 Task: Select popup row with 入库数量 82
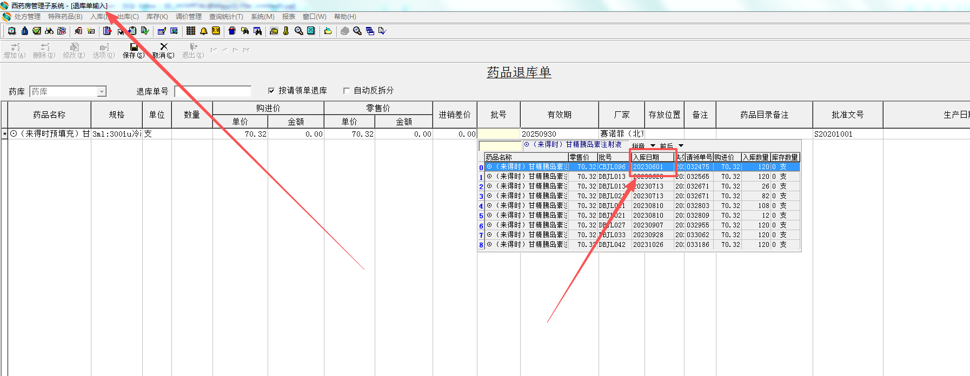point(642,196)
